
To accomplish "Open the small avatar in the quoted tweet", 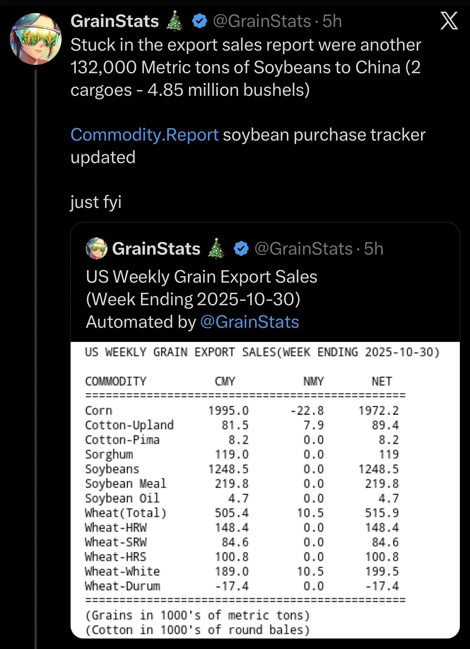I will coord(97,249).
